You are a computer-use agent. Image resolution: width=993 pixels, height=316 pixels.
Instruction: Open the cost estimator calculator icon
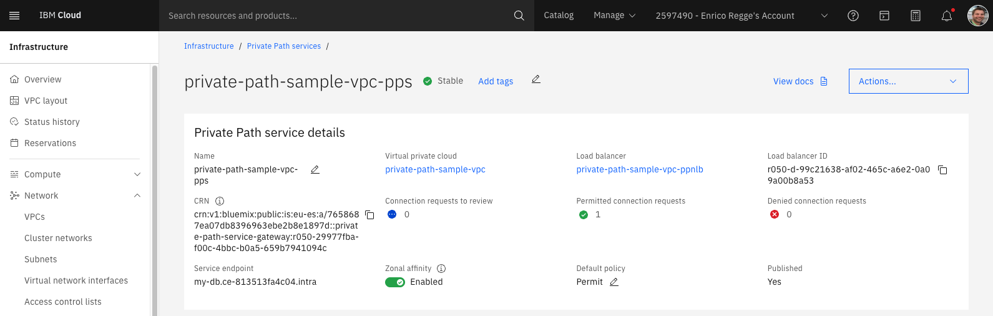[916, 16]
